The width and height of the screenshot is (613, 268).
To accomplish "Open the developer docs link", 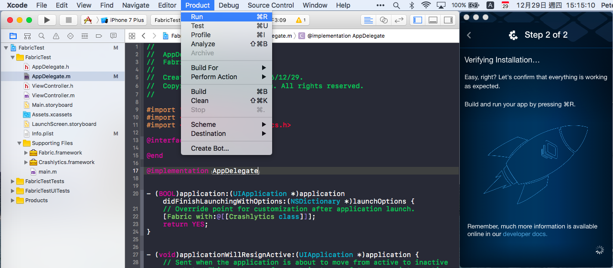I will [x=525, y=234].
